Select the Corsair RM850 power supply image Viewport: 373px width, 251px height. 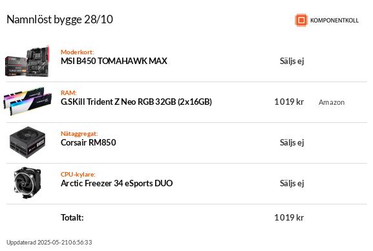pos(27,142)
